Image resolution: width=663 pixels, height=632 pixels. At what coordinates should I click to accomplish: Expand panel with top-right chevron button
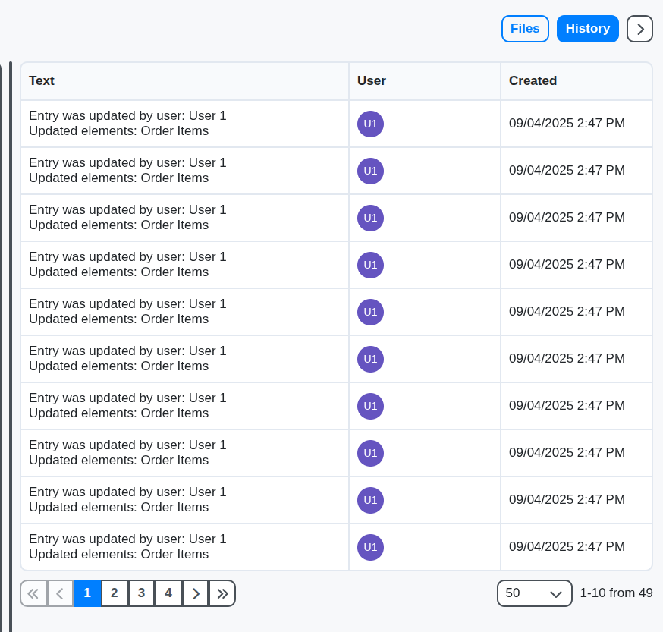click(x=639, y=29)
